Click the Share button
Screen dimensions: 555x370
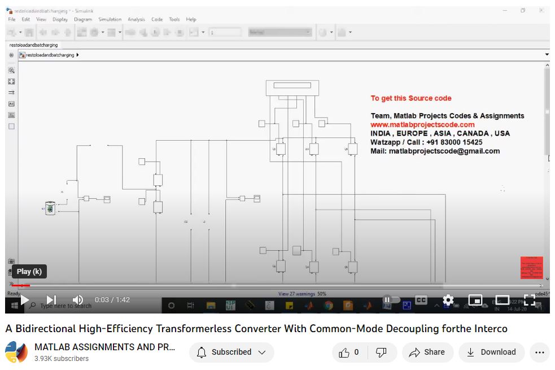tap(427, 352)
